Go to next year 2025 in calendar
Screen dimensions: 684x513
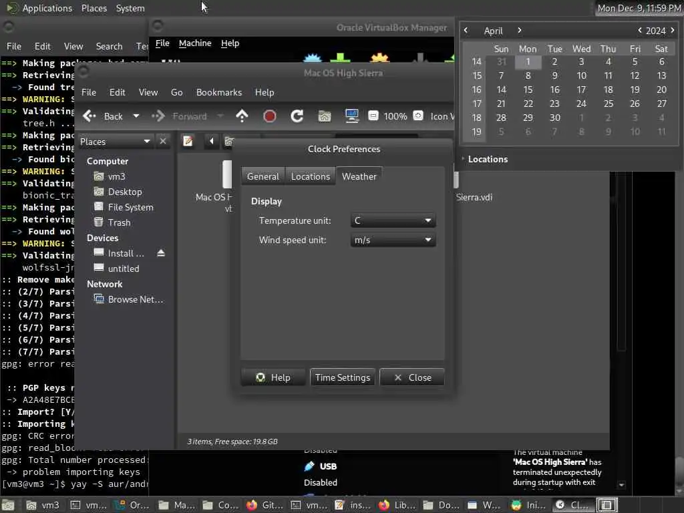coord(673,30)
